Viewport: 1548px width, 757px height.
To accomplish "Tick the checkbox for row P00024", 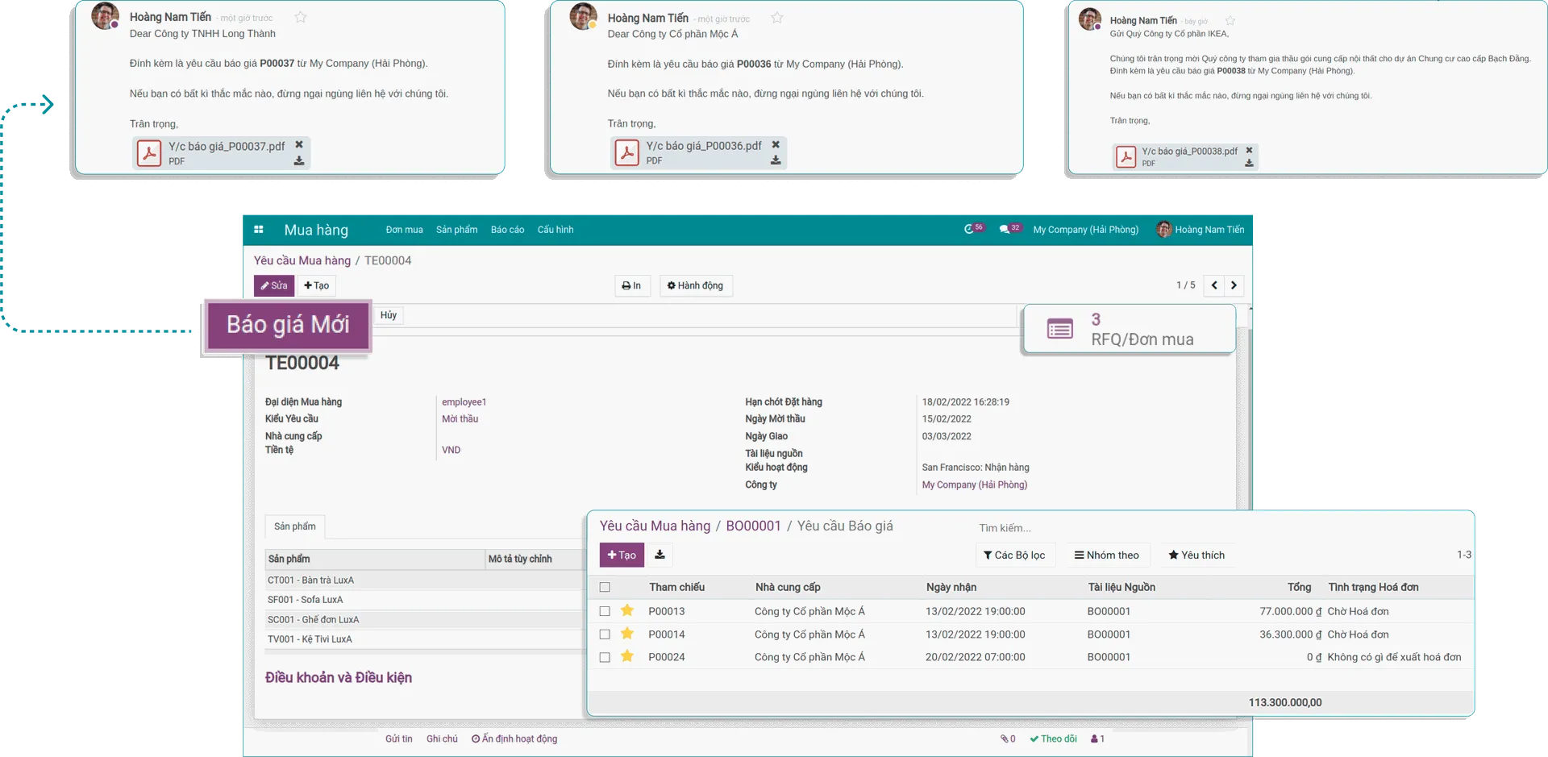I will tap(605, 658).
